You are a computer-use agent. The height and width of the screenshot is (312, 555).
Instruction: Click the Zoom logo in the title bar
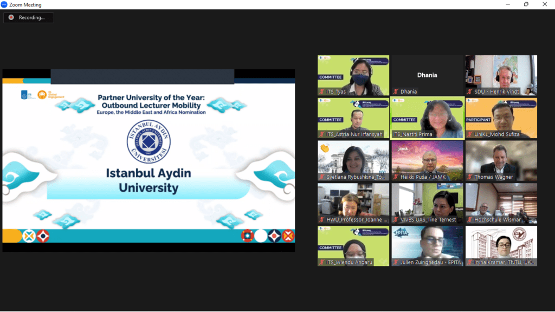coord(4,4)
